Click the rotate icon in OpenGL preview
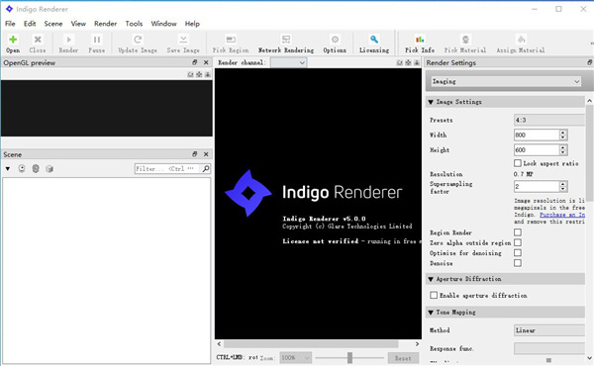The width and height of the screenshot is (594, 366). (x=190, y=74)
